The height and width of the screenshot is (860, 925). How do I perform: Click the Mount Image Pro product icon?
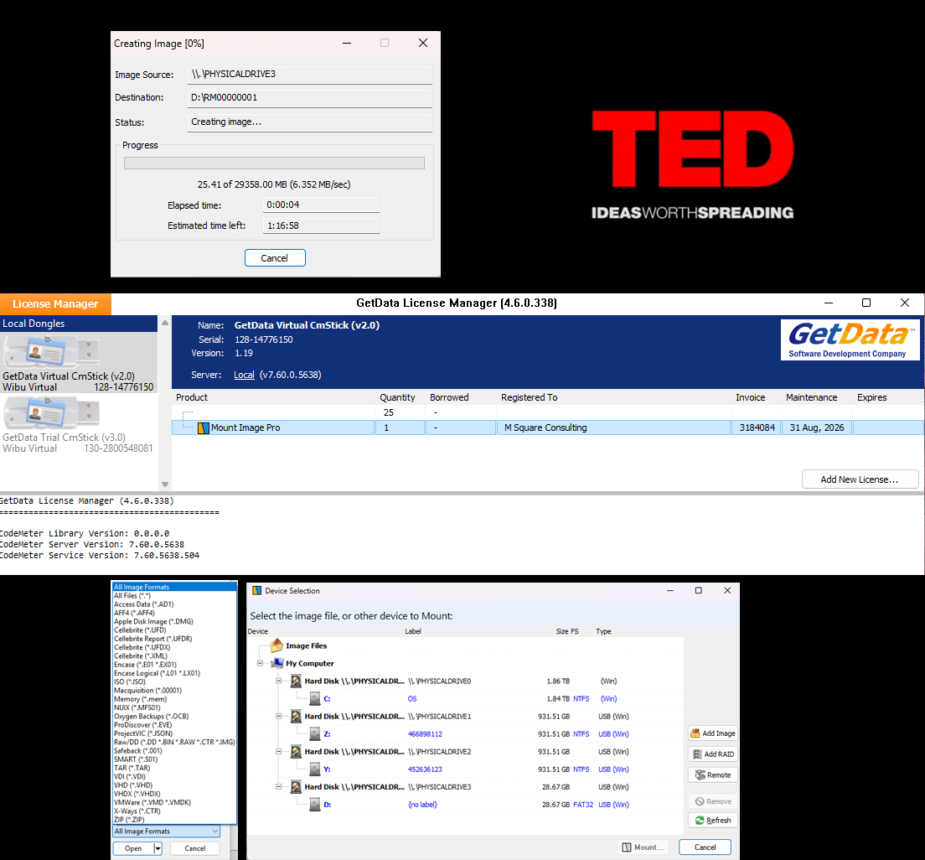tap(203, 428)
